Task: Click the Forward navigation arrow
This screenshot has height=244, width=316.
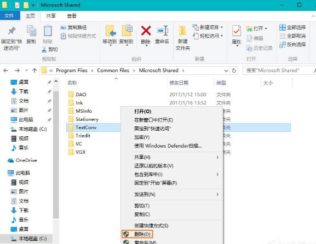Action: pos(18,71)
